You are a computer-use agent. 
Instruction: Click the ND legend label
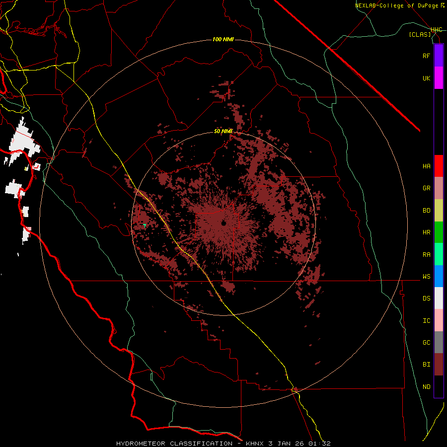pyautogui.click(x=426, y=386)
